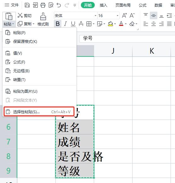Align text right
Screen dimensions: 175x183
pos(161,24)
